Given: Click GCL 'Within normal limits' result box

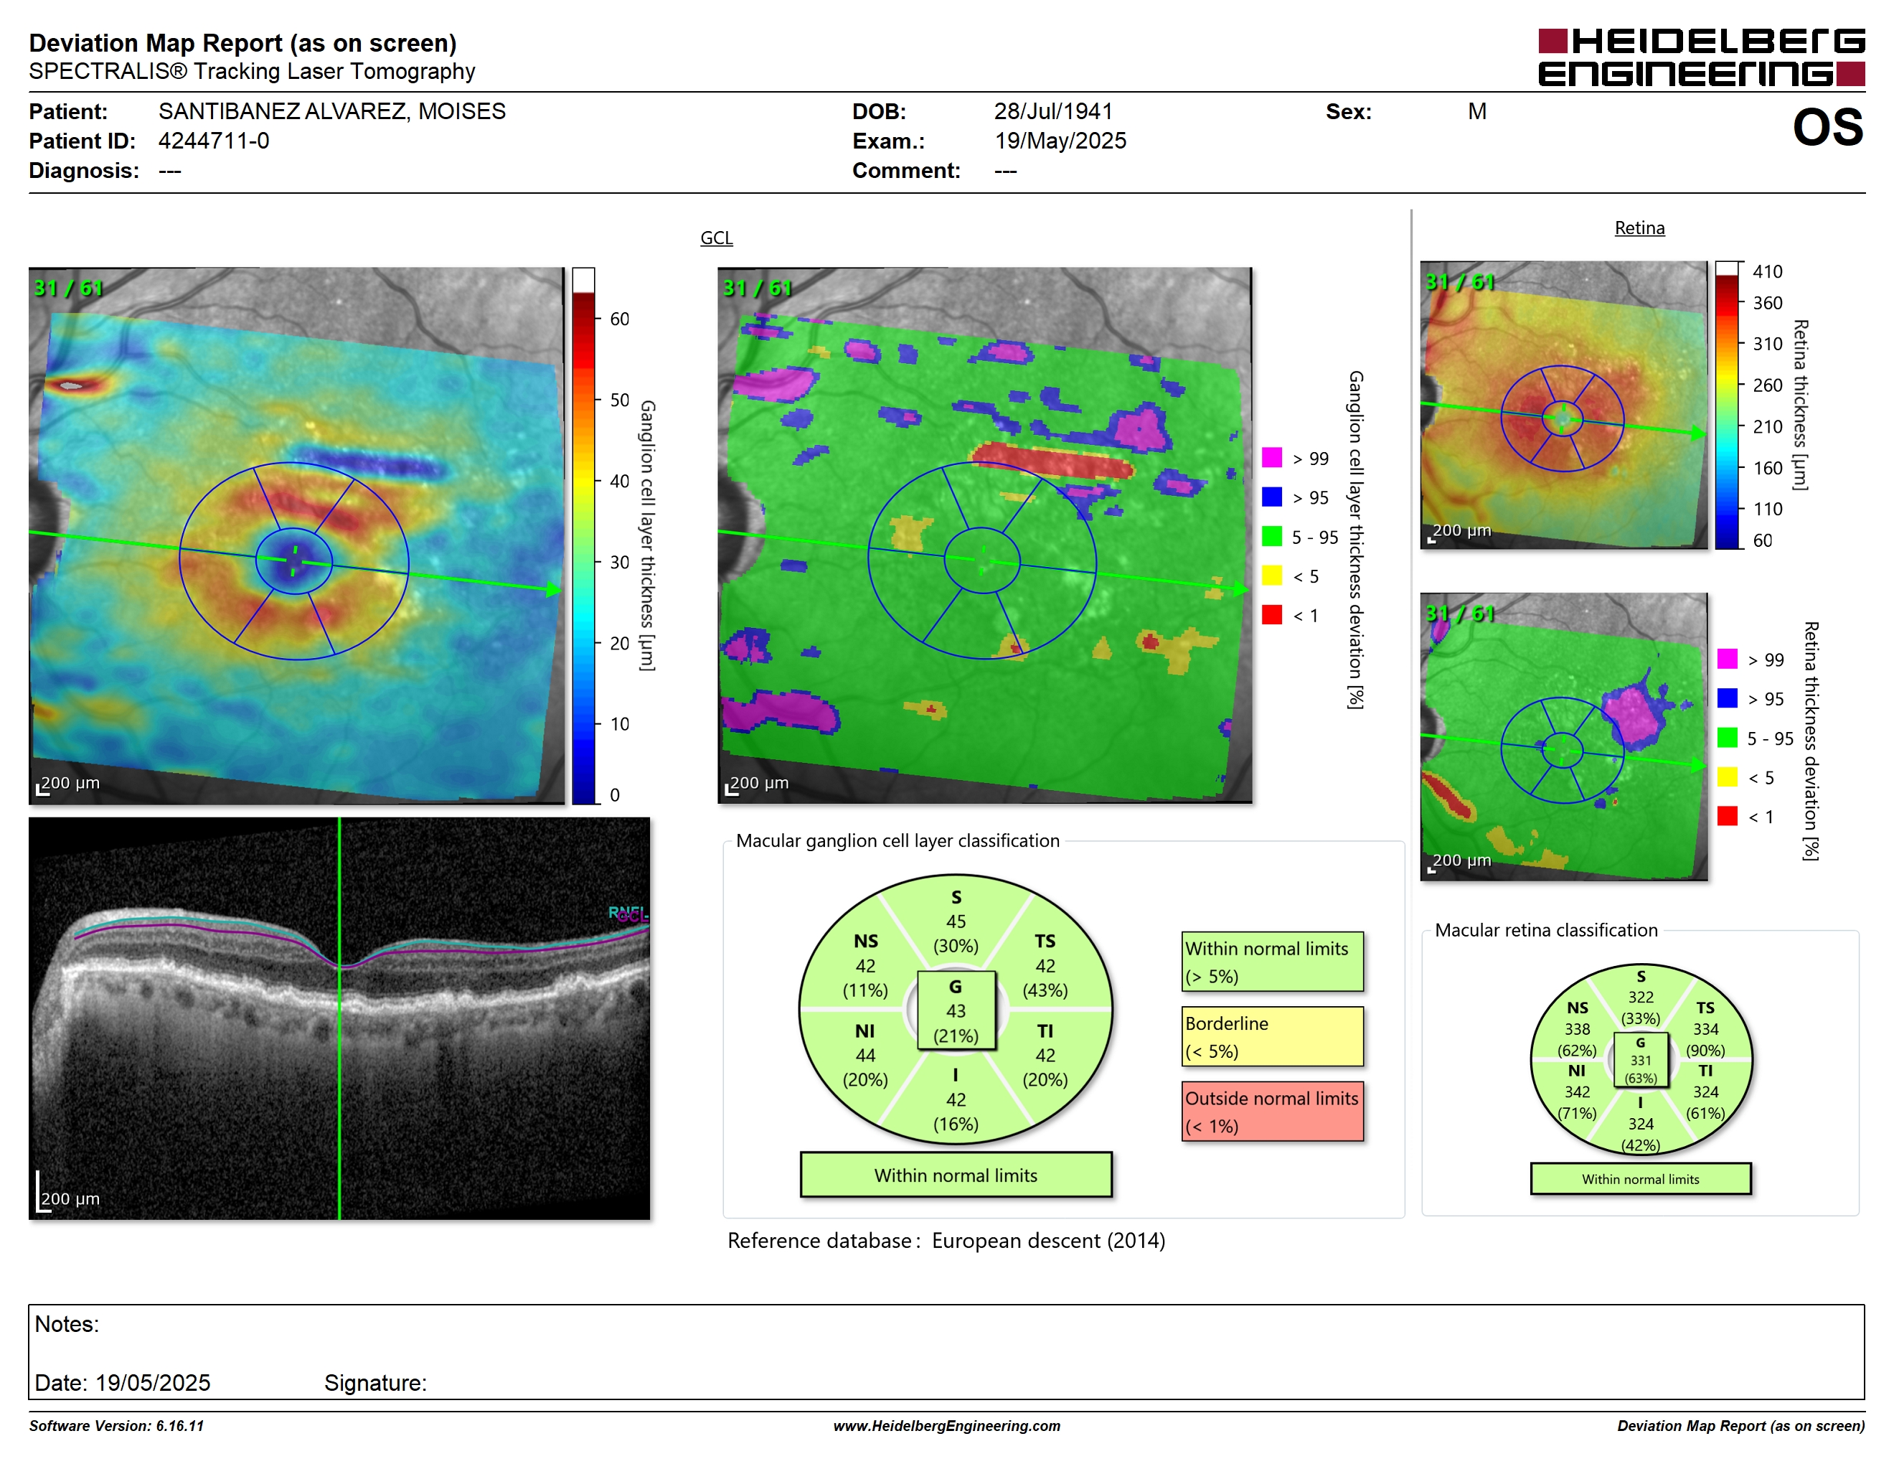Looking at the screenshot, I should click(955, 1176).
